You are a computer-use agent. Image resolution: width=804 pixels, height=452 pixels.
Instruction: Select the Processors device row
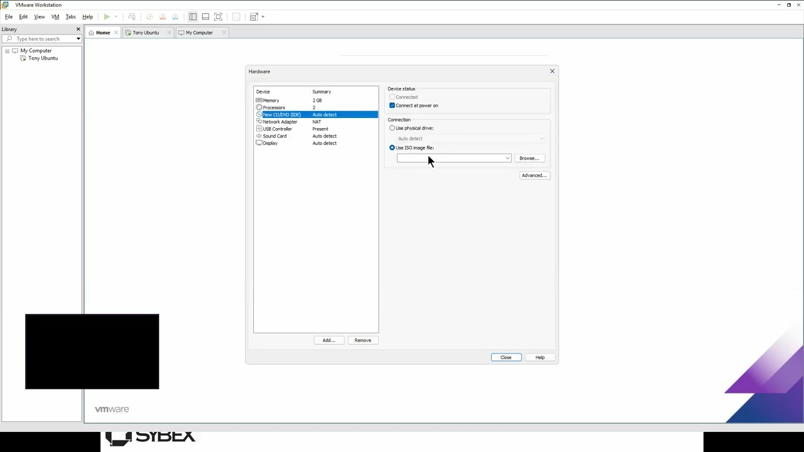tap(316, 107)
